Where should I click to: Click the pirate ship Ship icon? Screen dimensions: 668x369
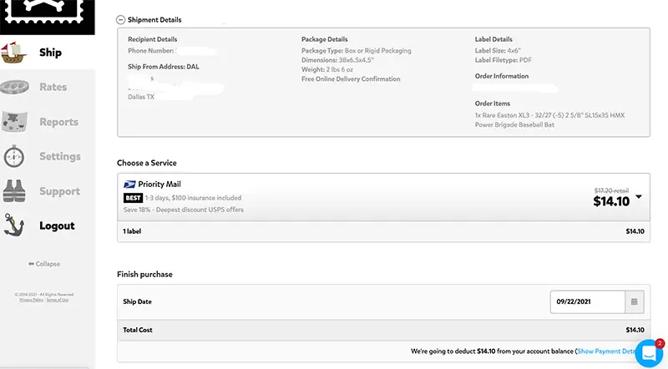[13, 52]
